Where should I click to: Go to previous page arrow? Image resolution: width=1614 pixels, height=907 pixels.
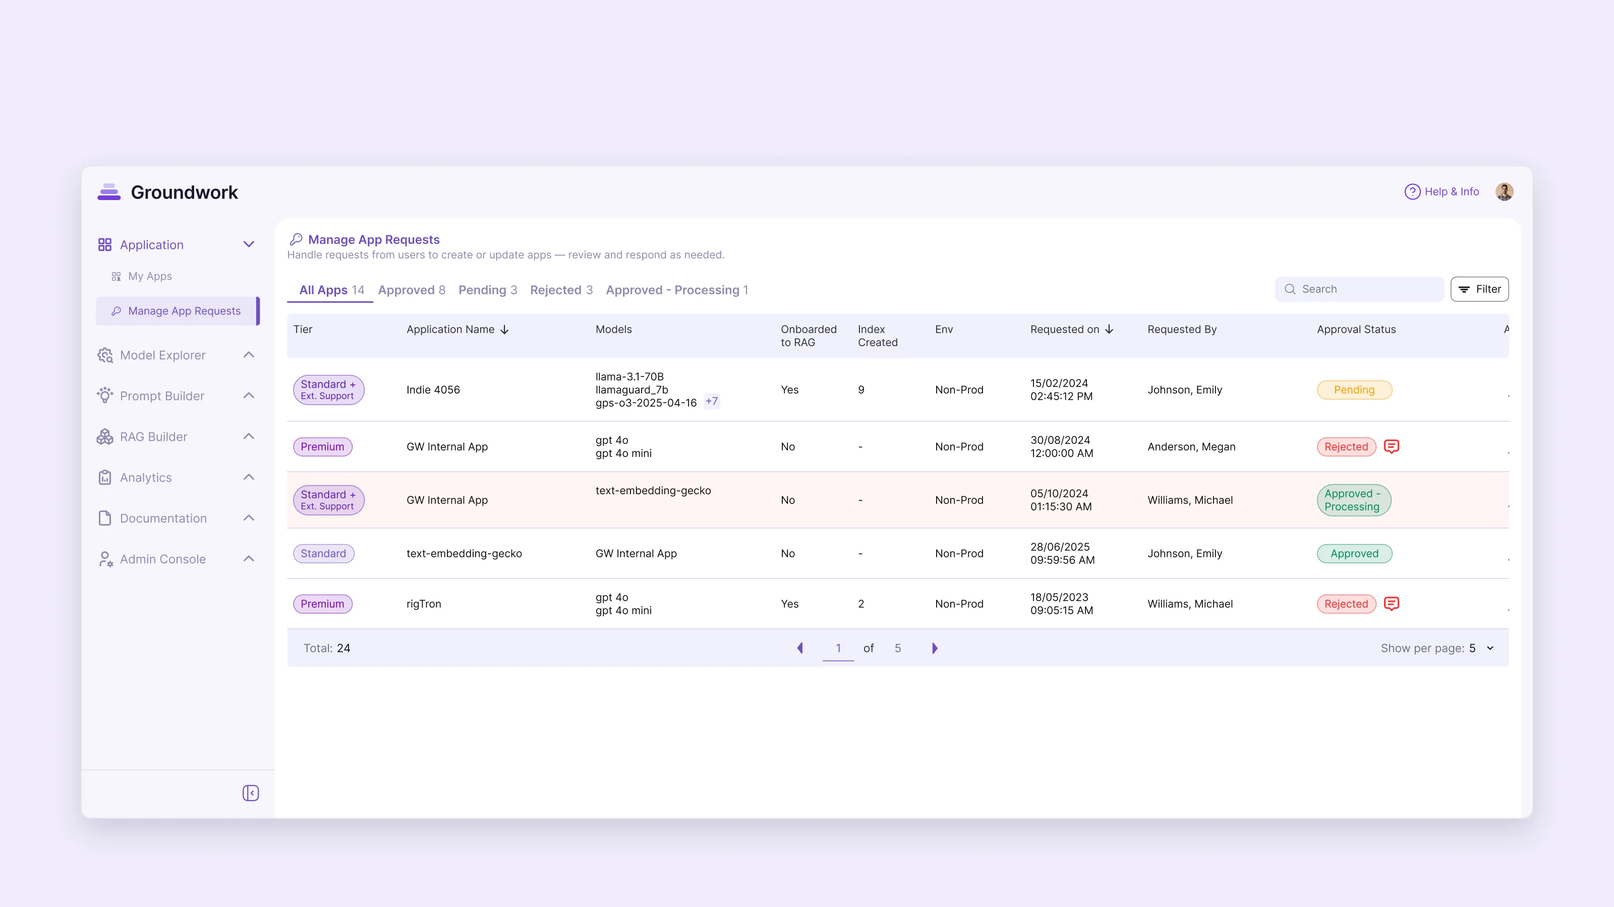coord(799,648)
